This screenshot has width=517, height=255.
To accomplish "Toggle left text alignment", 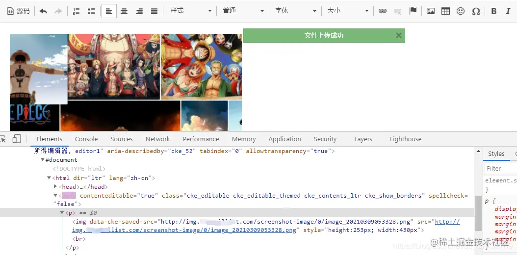I will [109, 11].
